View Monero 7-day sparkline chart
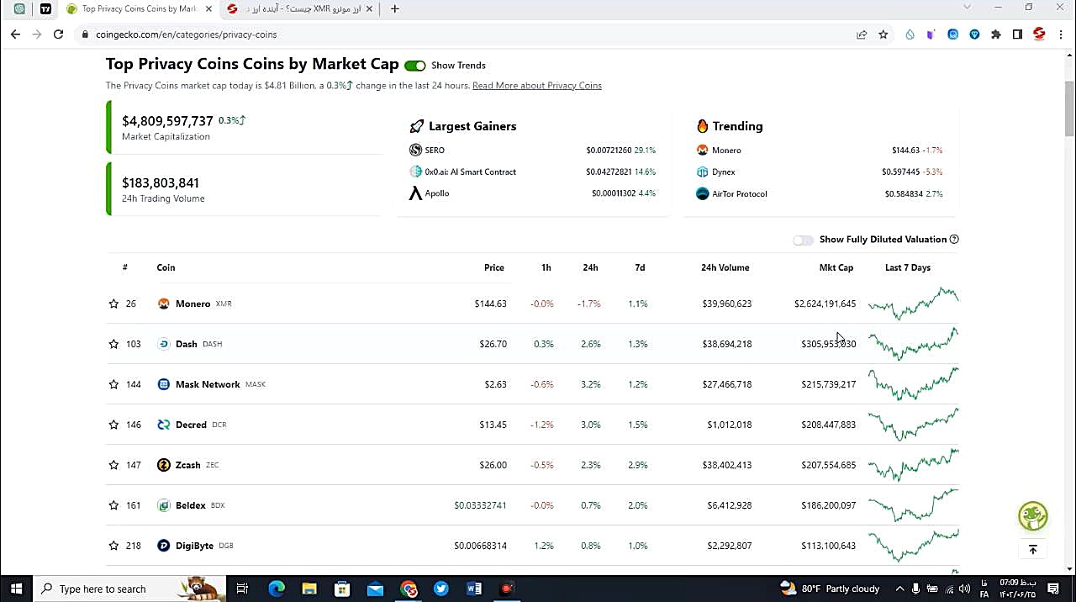 coord(913,304)
